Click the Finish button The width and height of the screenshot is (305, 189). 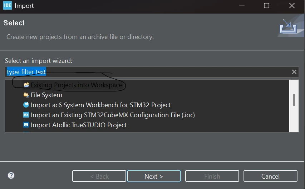coord(212,176)
